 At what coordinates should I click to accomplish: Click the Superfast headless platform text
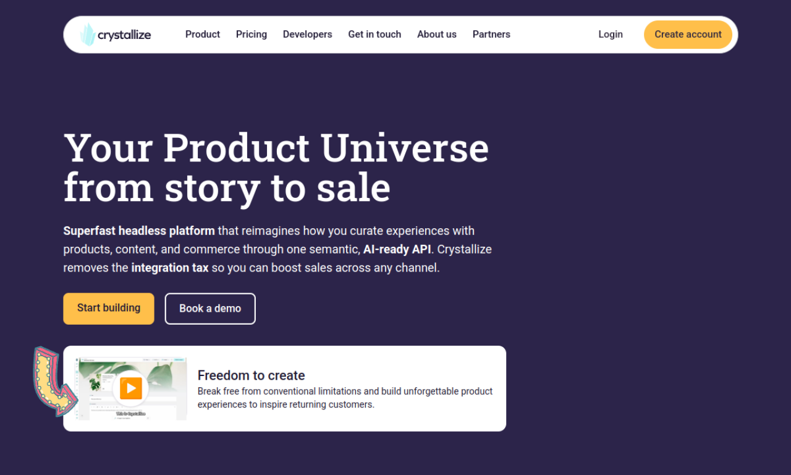pyautogui.click(x=139, y=231)
